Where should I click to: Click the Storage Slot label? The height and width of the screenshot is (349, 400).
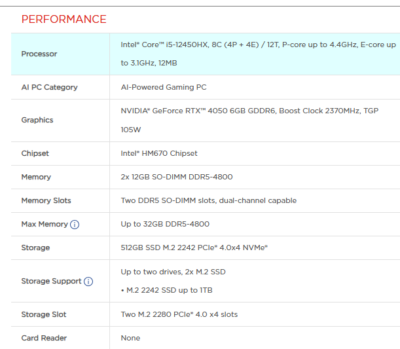click(x=44, y=314)
